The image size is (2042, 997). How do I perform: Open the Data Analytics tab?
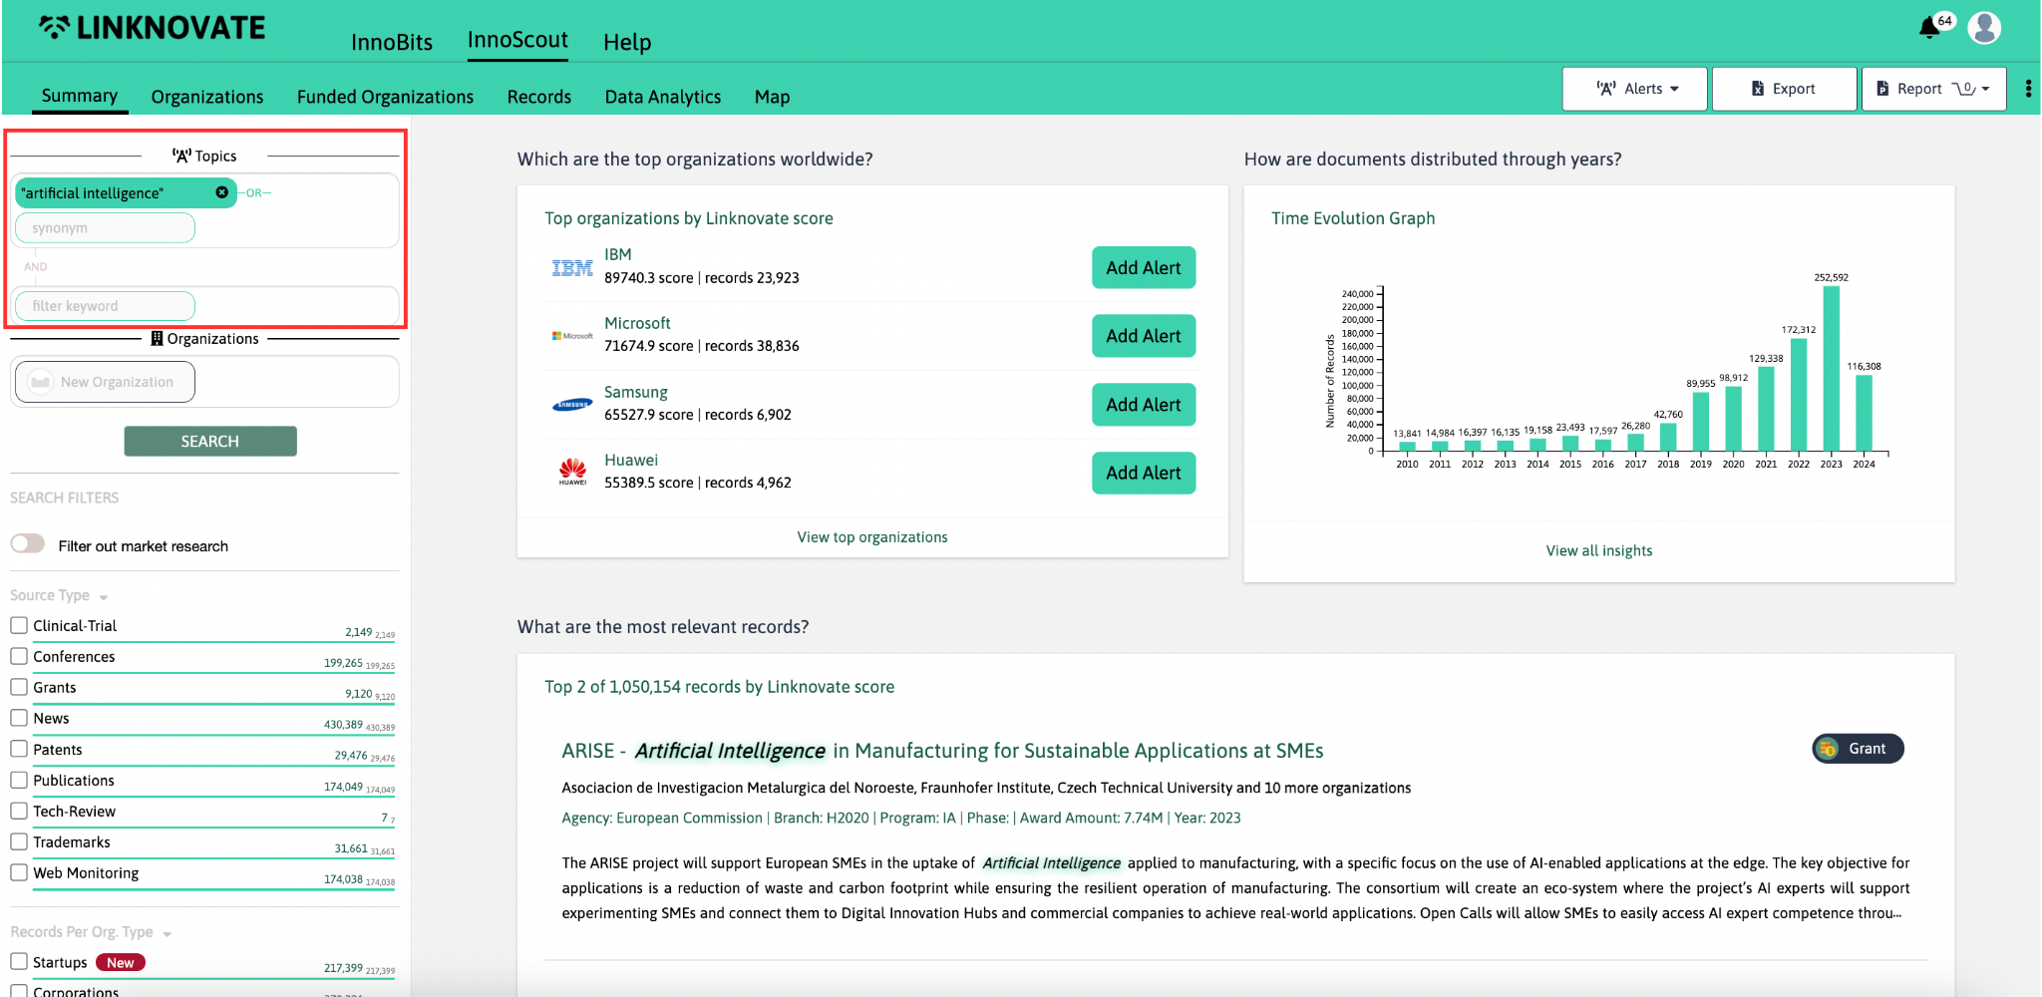[663, 97]
